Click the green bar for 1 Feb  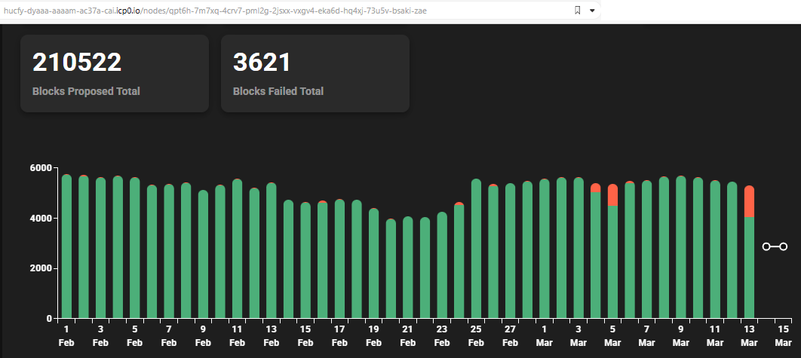(66, 246)
